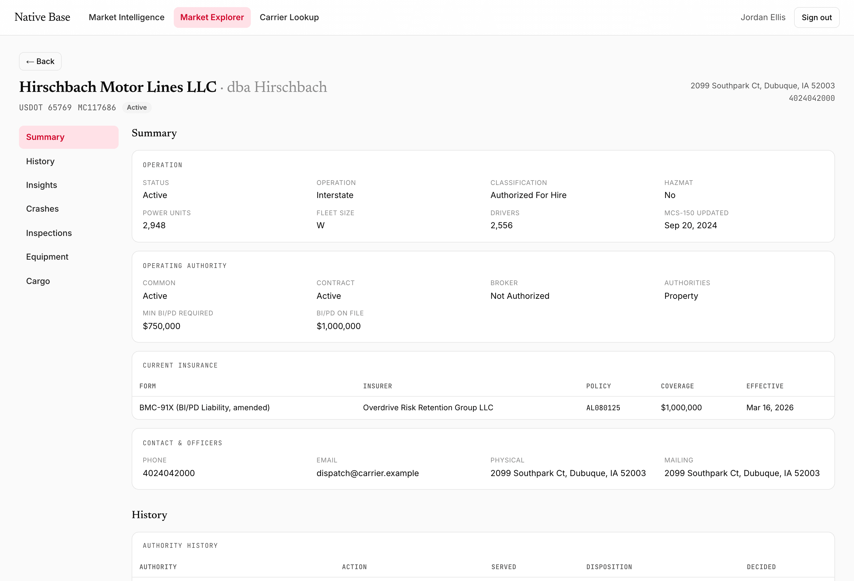Viewport: 854px width, 581px height.
Task: Click the Interstate operation value
Action: pos(335,195)
